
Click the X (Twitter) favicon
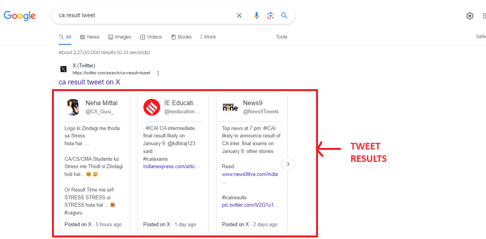tap(64, 69)
